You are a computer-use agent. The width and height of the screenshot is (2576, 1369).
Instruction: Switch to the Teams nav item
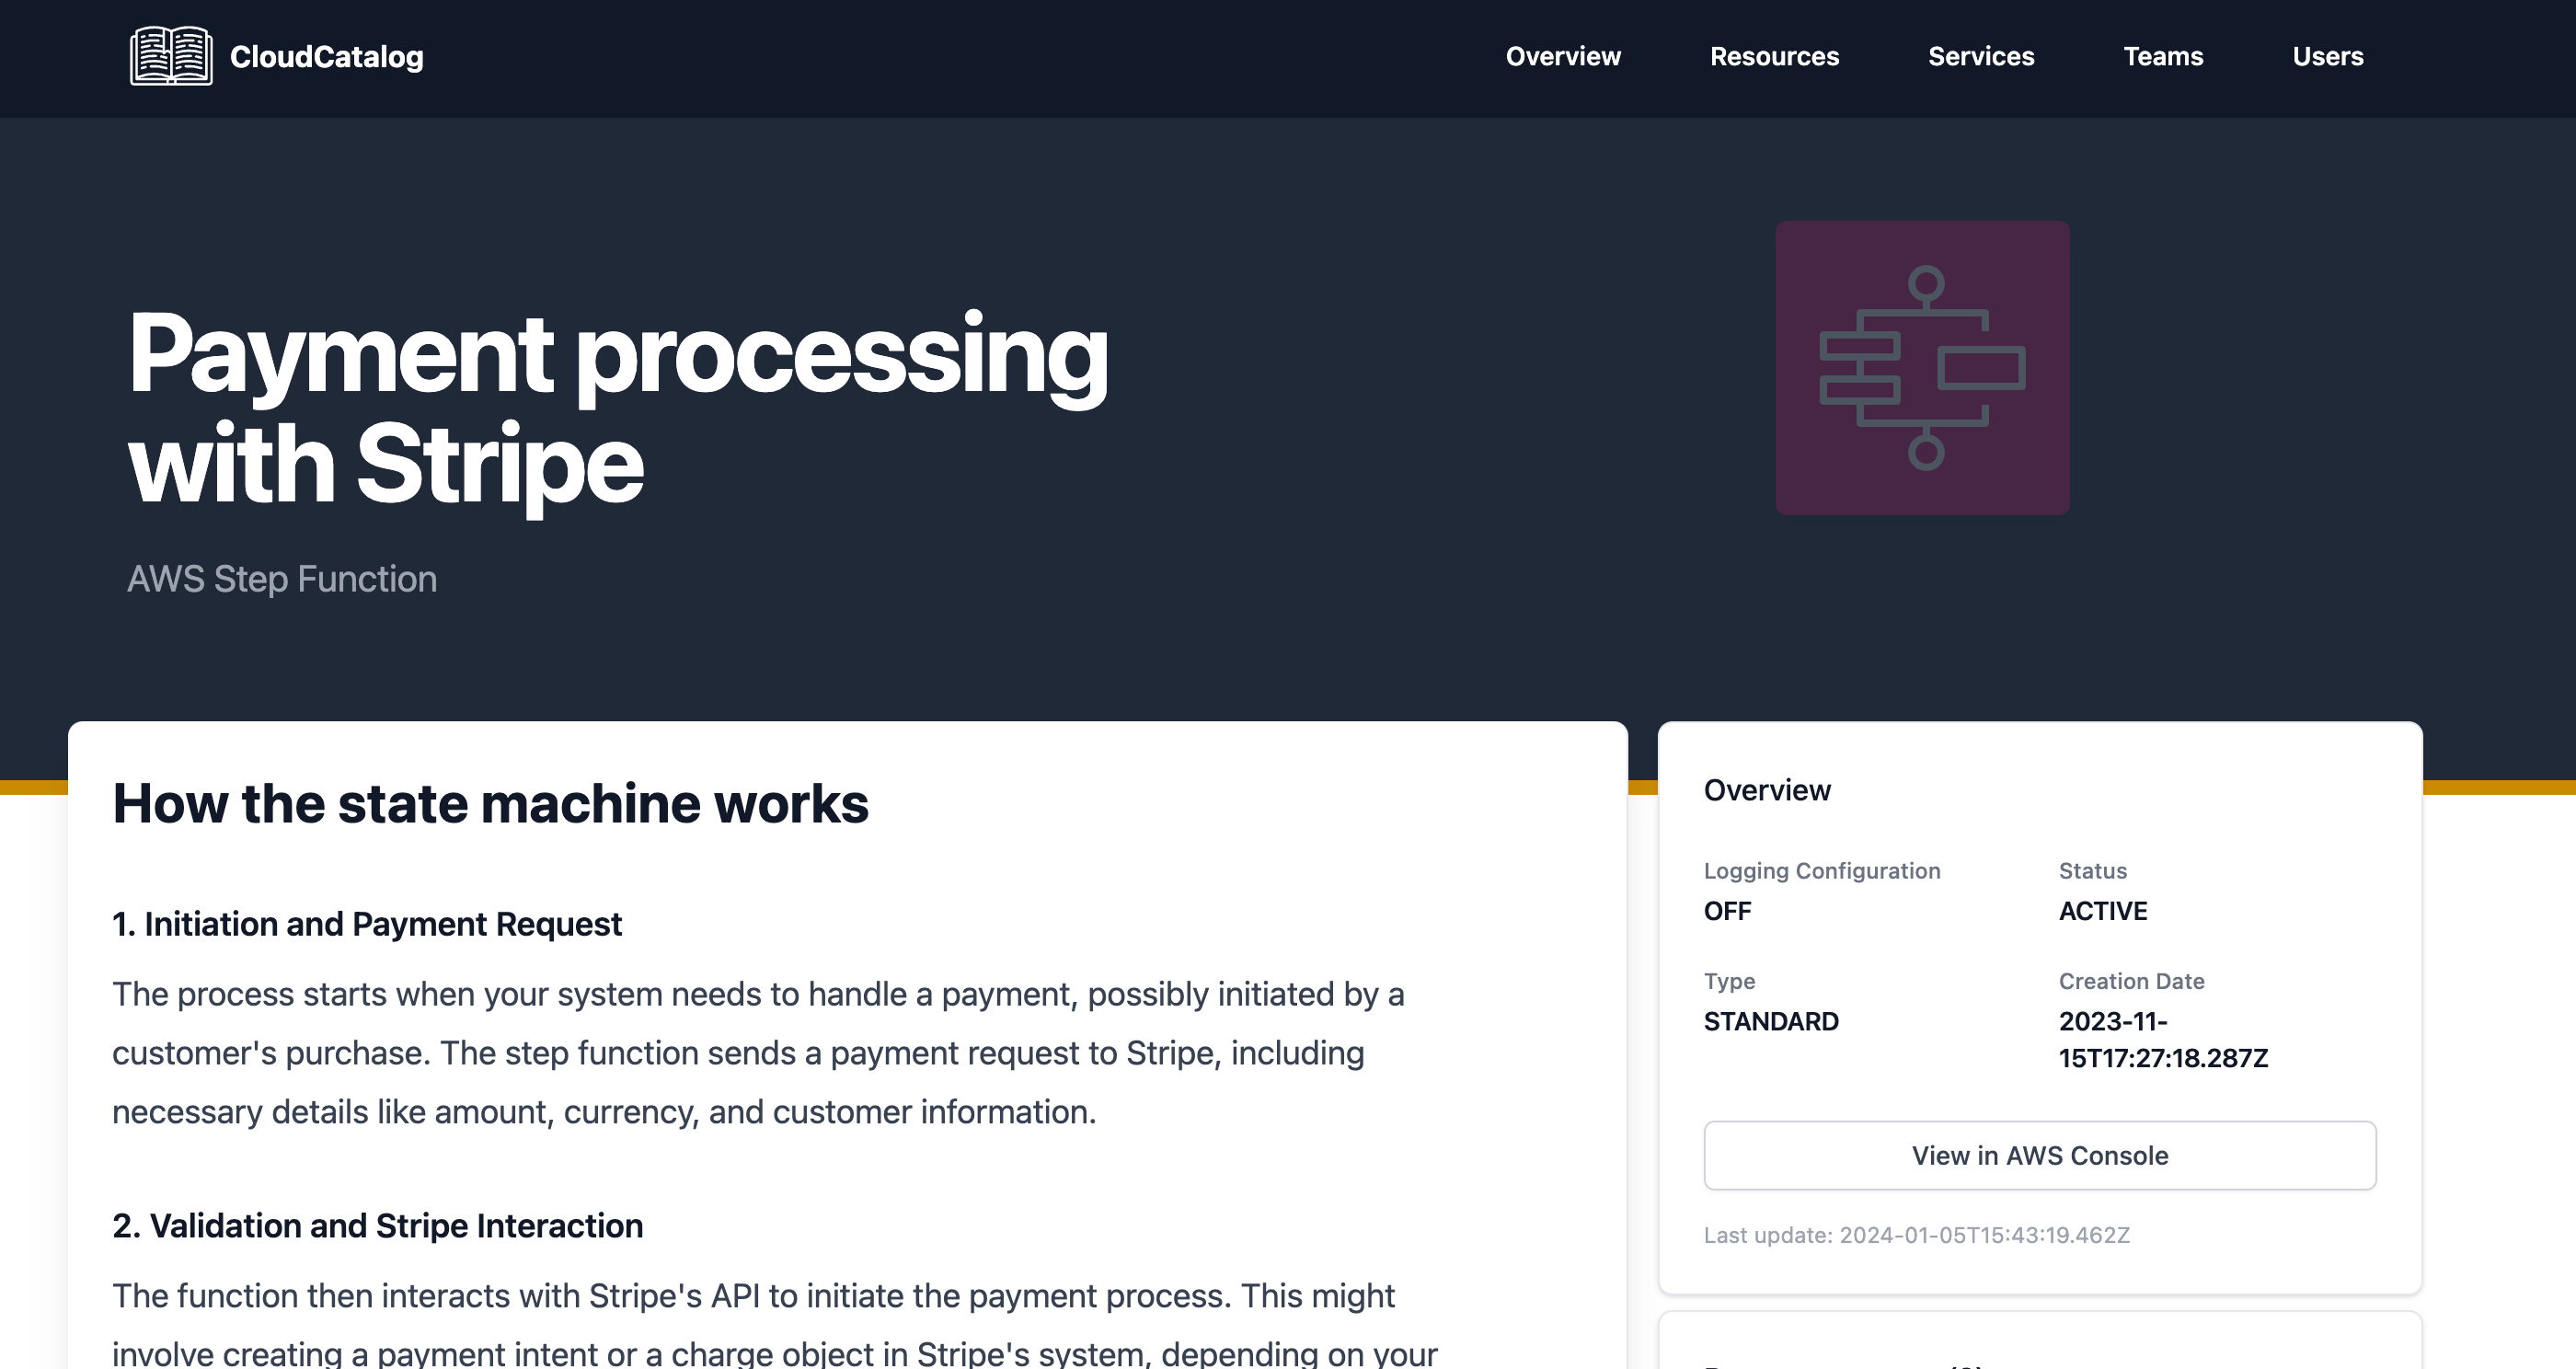point(2163,56)
